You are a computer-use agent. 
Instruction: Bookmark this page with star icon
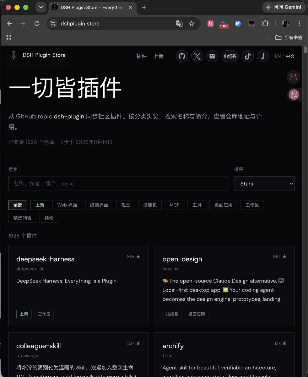[192, 24]
